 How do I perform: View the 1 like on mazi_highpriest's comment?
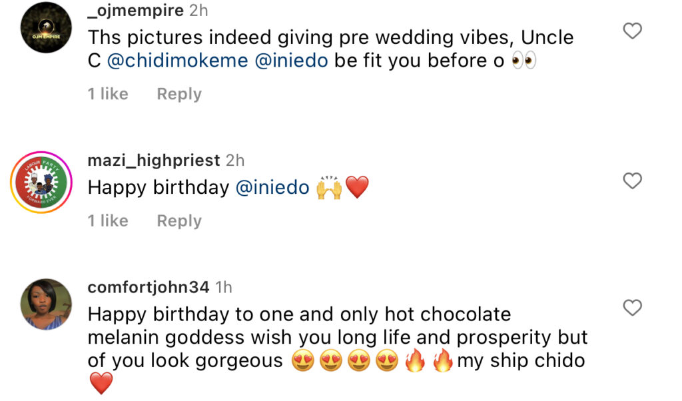pos(107,221)
